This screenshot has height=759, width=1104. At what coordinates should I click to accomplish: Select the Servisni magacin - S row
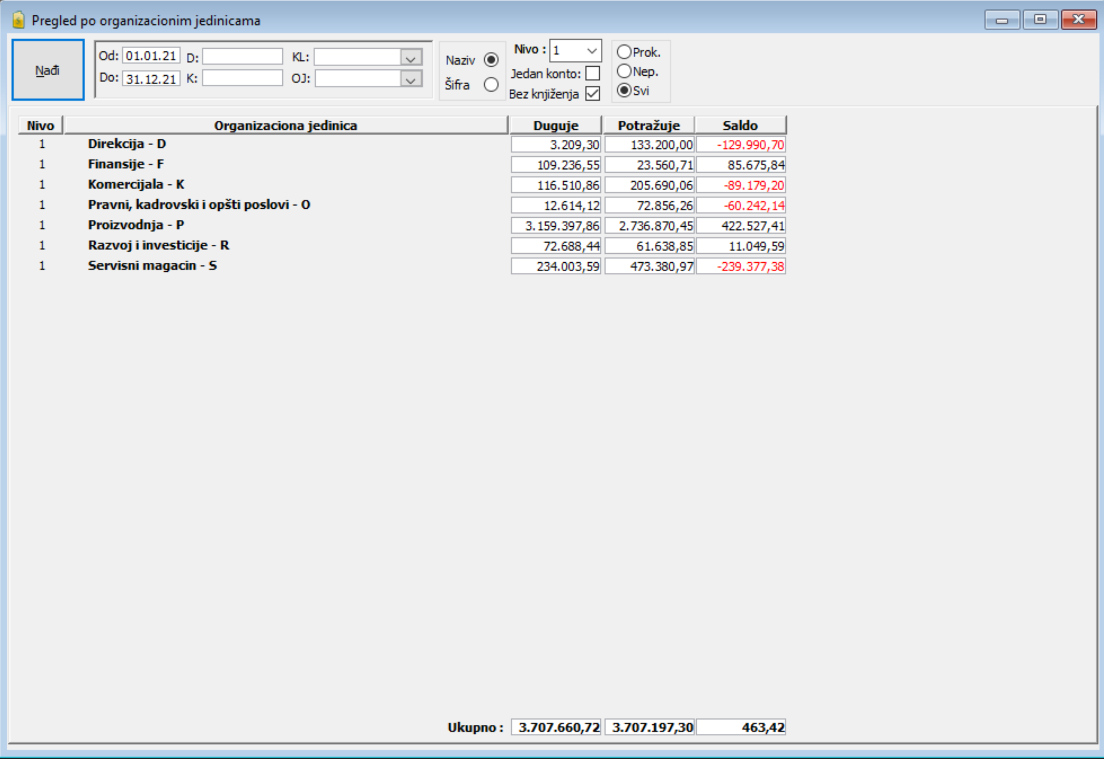[x=402, y=266]
